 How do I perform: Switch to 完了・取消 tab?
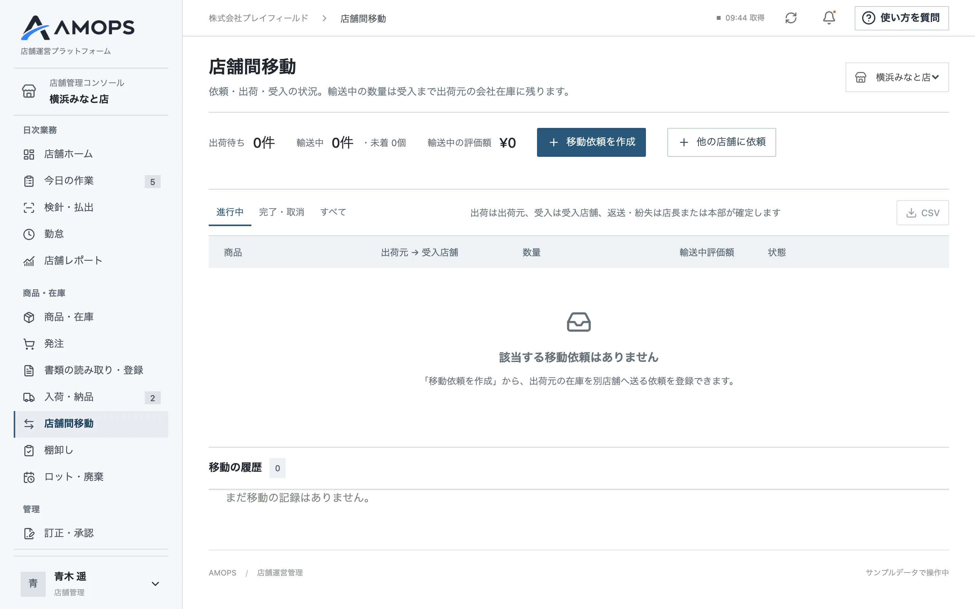pos(281,212)
